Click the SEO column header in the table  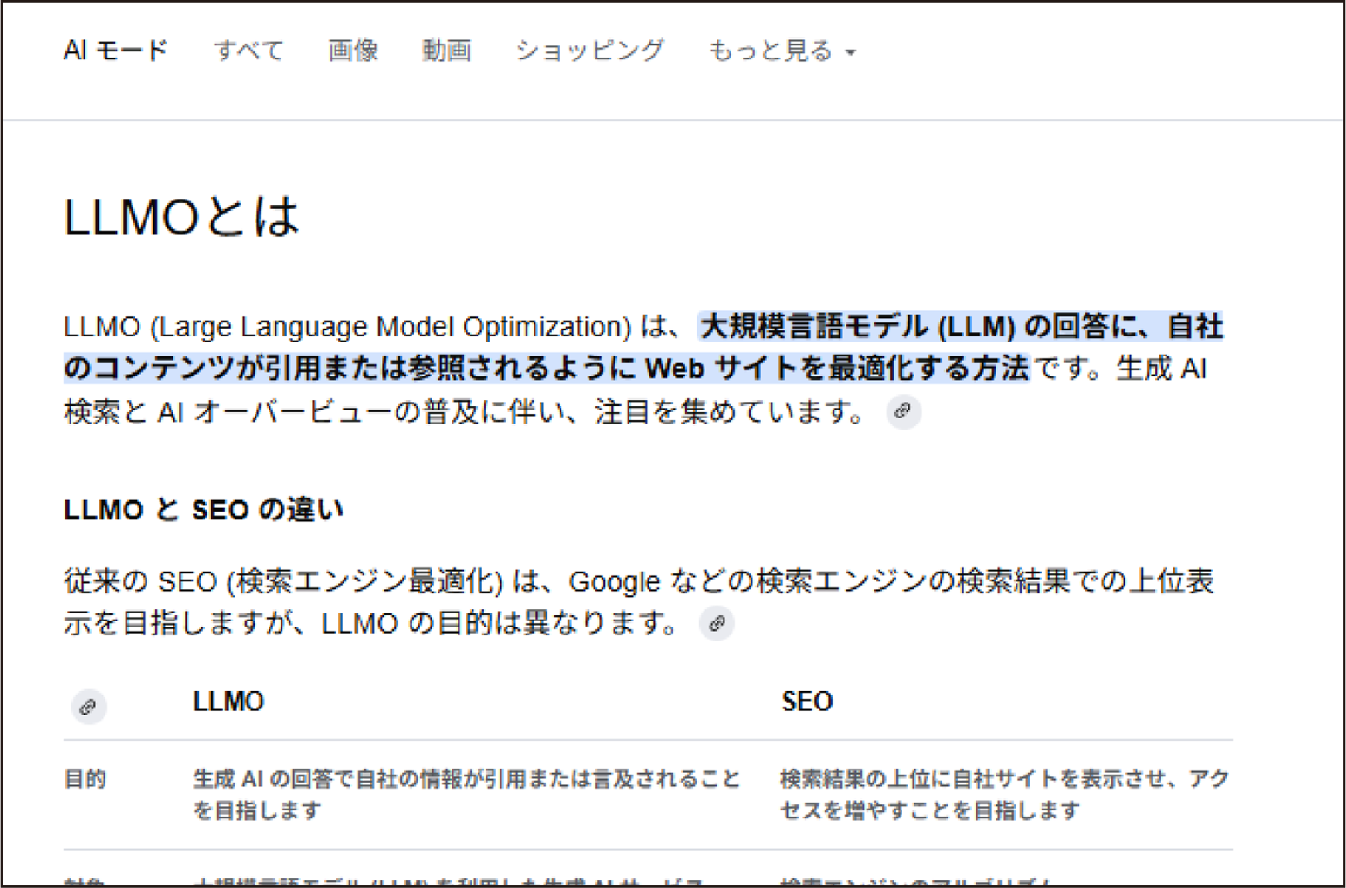[x=806, y=701]
